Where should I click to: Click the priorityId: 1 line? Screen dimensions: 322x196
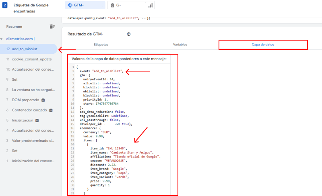pos(95,100)
